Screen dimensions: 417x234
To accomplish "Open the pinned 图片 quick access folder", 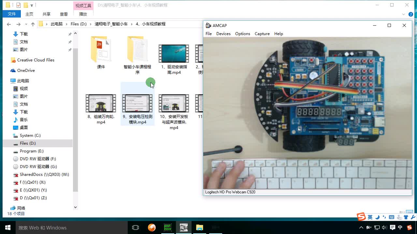I will [x=23, y=49].
